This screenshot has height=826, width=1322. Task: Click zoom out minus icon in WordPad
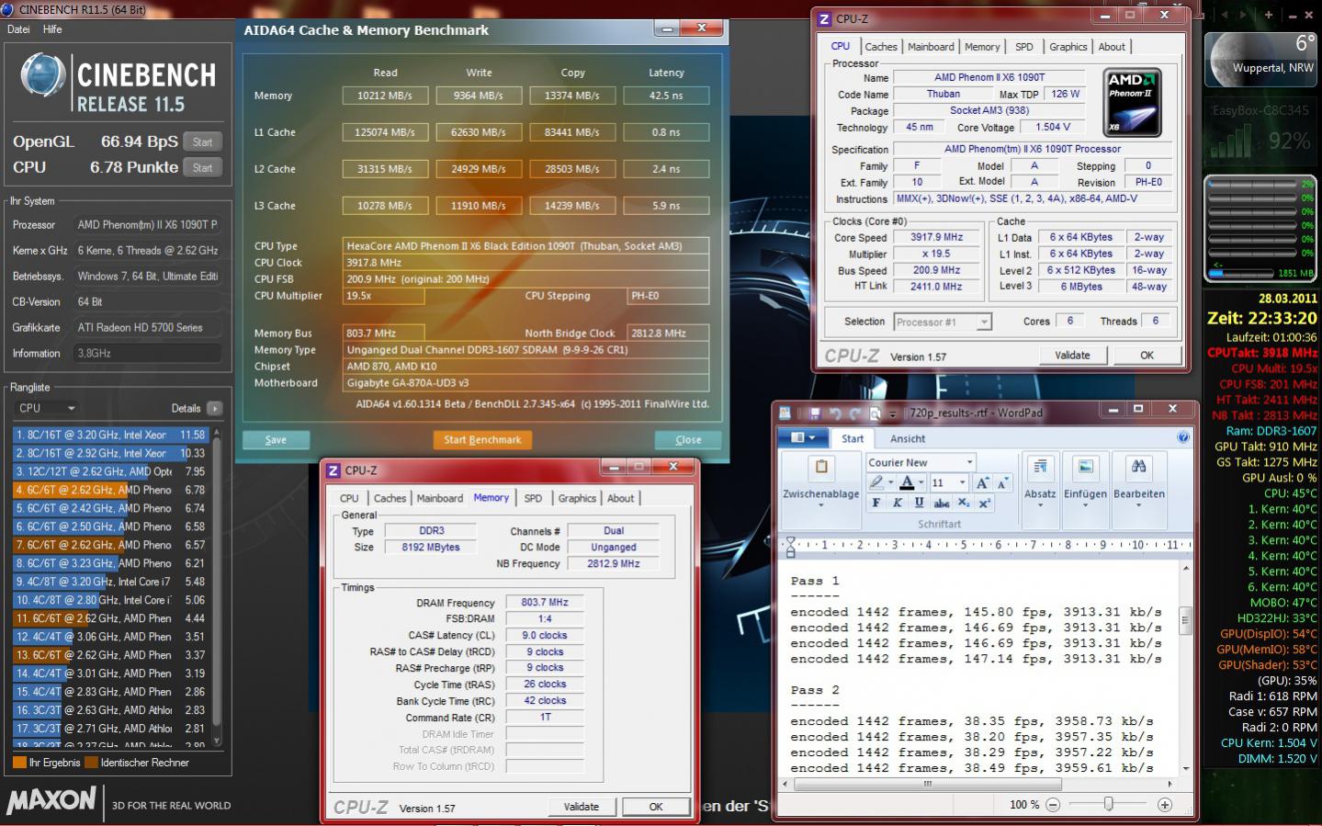tap(1053, 804)
